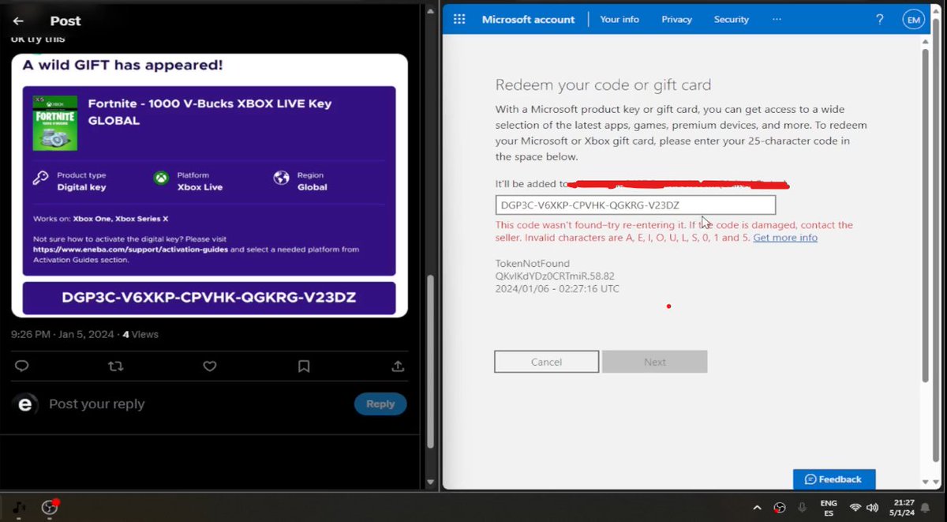Go back using the Post back arrow

pyautogui.click(x=18, y=21)
